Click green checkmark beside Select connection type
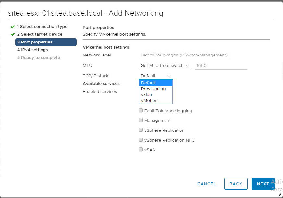 click(13, 27)
